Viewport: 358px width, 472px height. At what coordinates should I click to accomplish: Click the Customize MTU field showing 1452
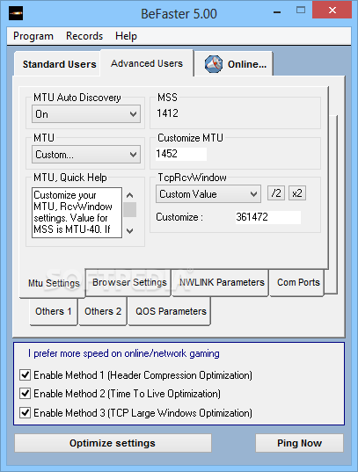point(181,154)
